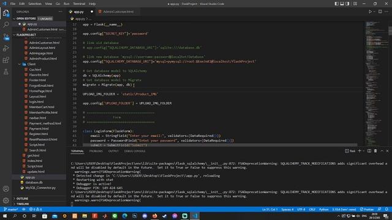
Task: Select the flask terminal shell label
Action: click(x=350, y=151)
